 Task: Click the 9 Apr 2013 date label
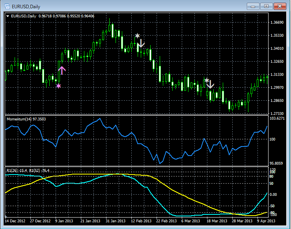coord(265,221)
